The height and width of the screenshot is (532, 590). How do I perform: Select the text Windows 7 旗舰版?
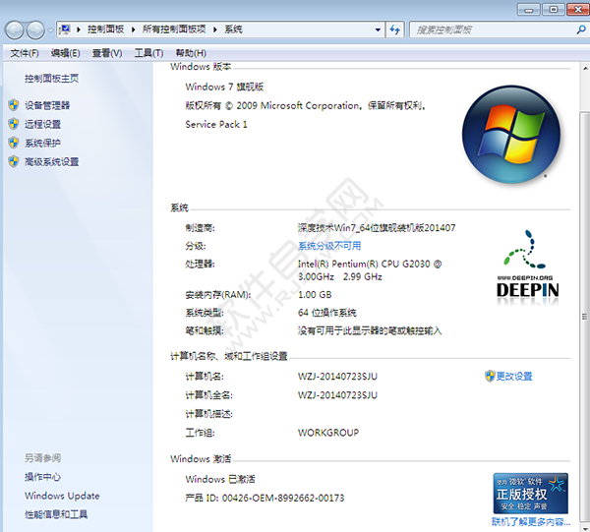pos(224,87)
